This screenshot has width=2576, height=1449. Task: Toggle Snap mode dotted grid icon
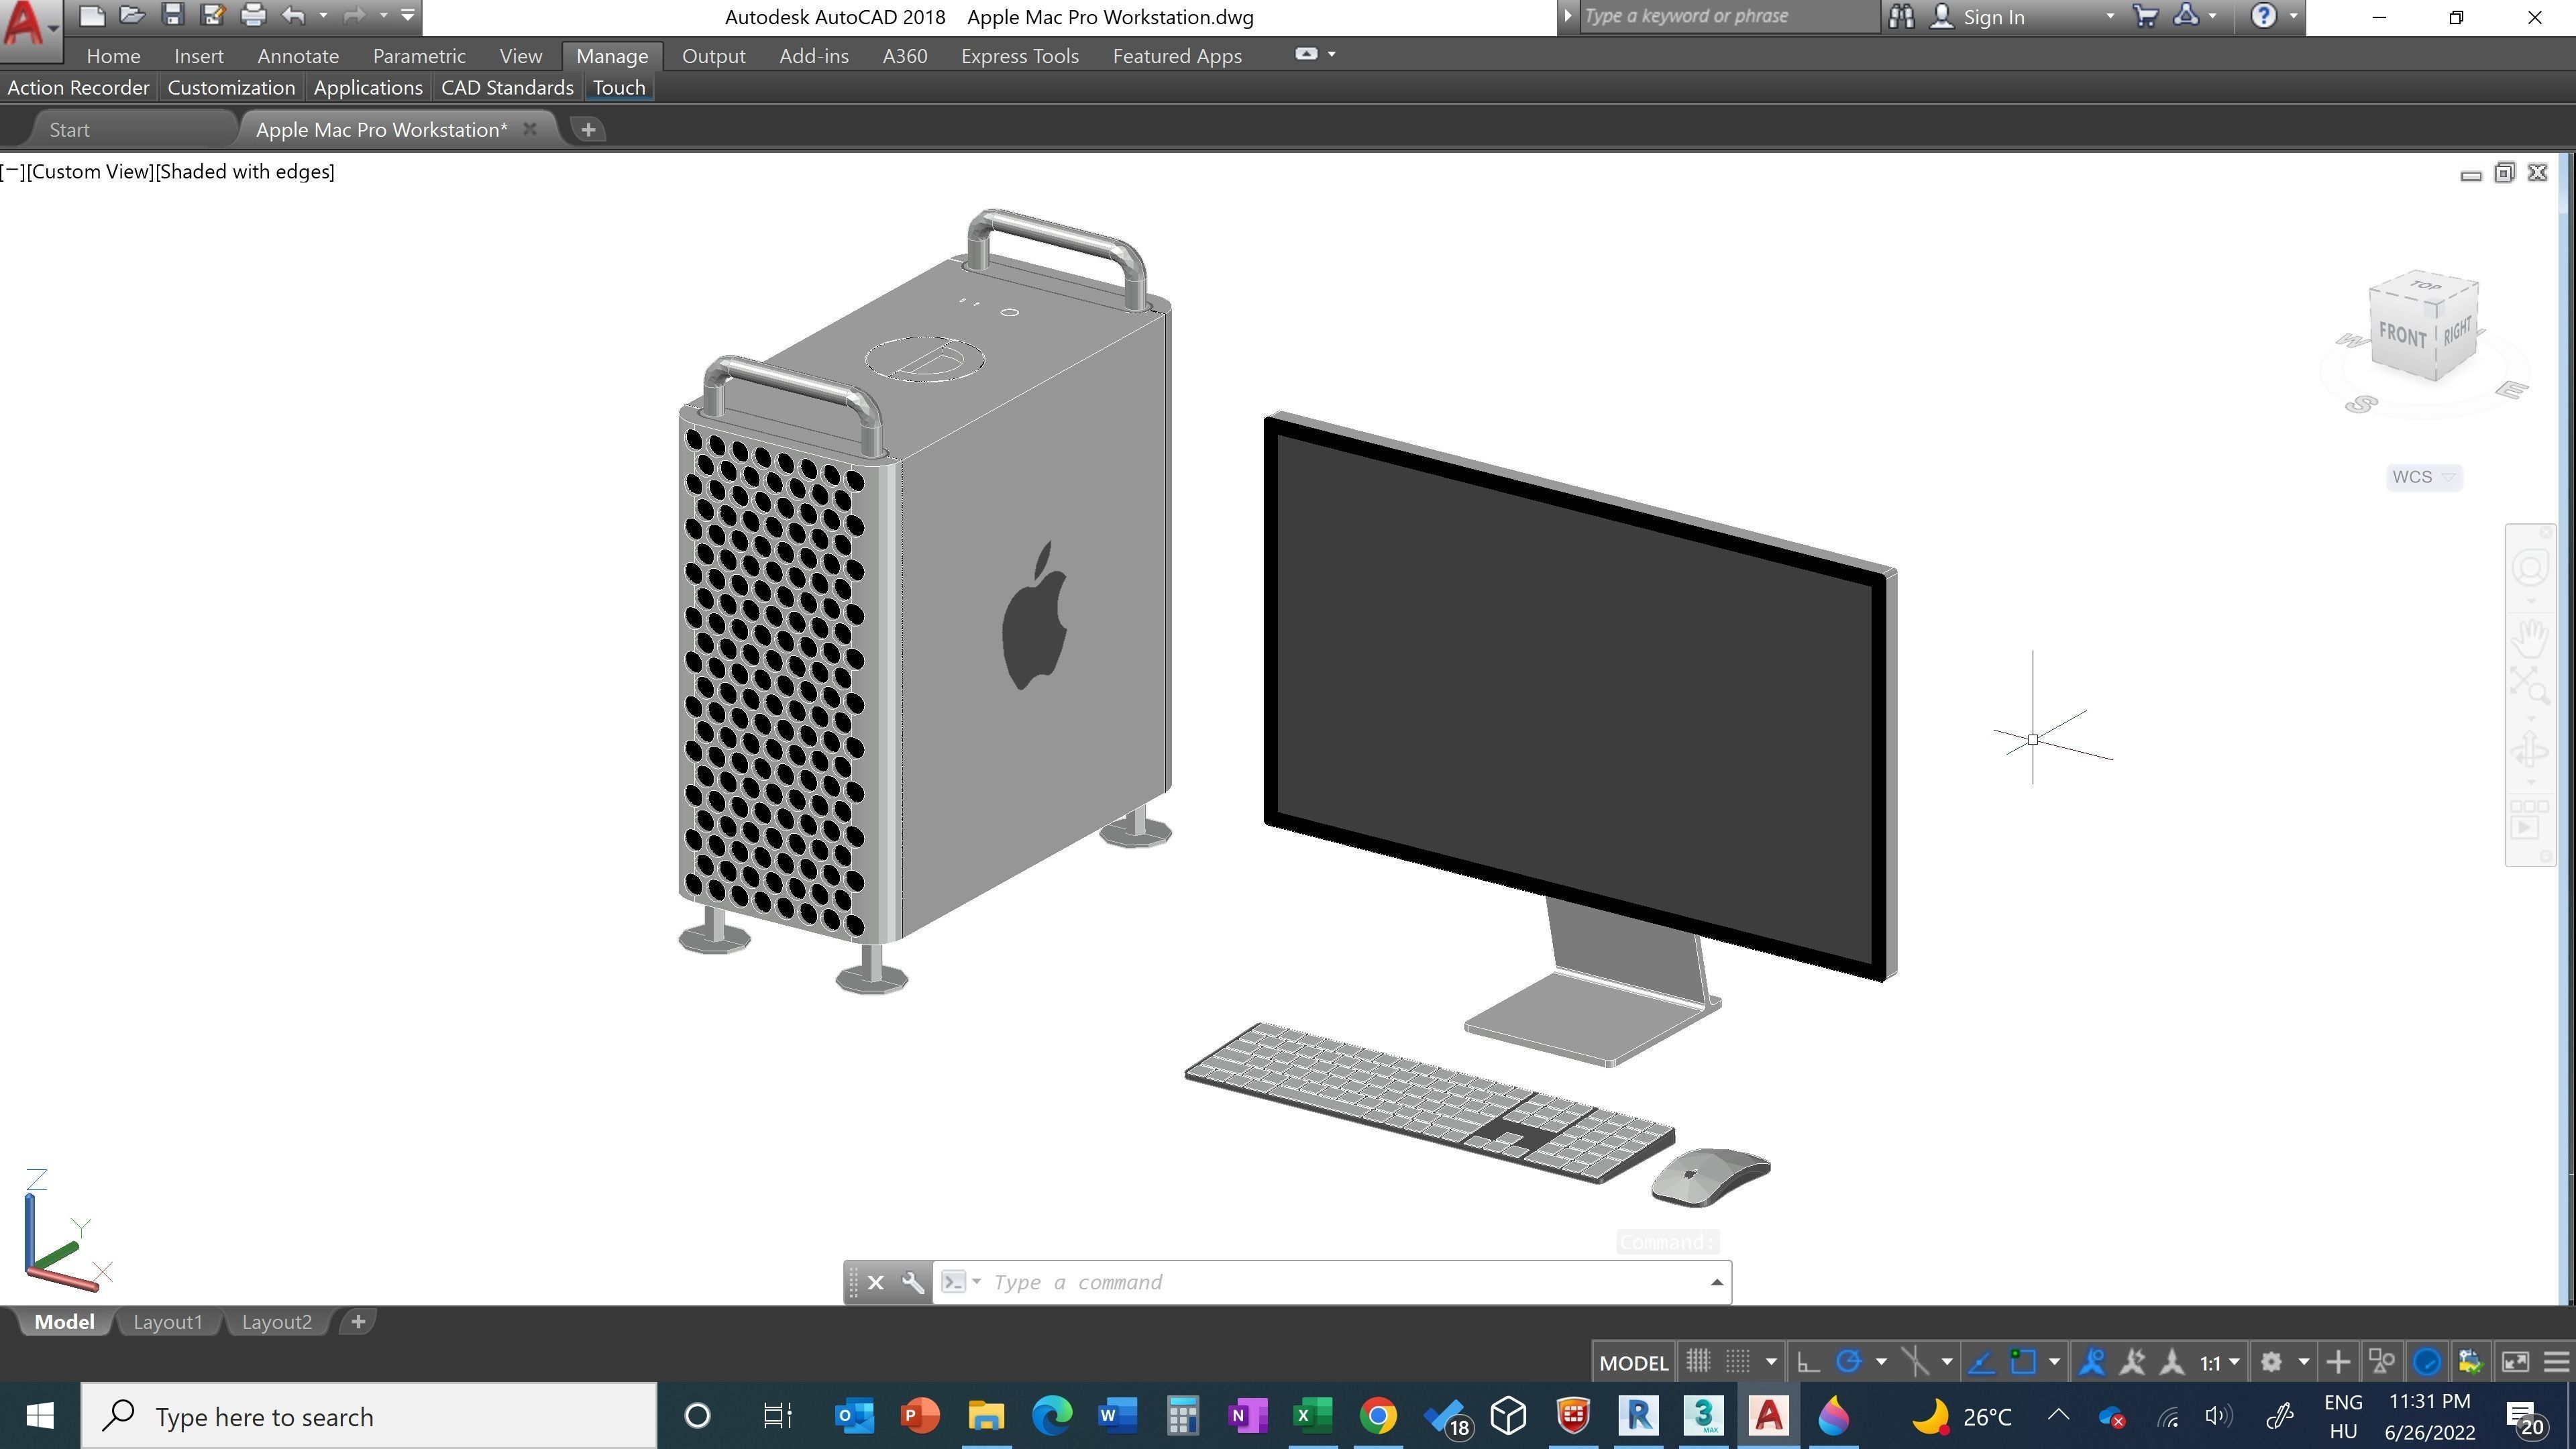1739,1362
